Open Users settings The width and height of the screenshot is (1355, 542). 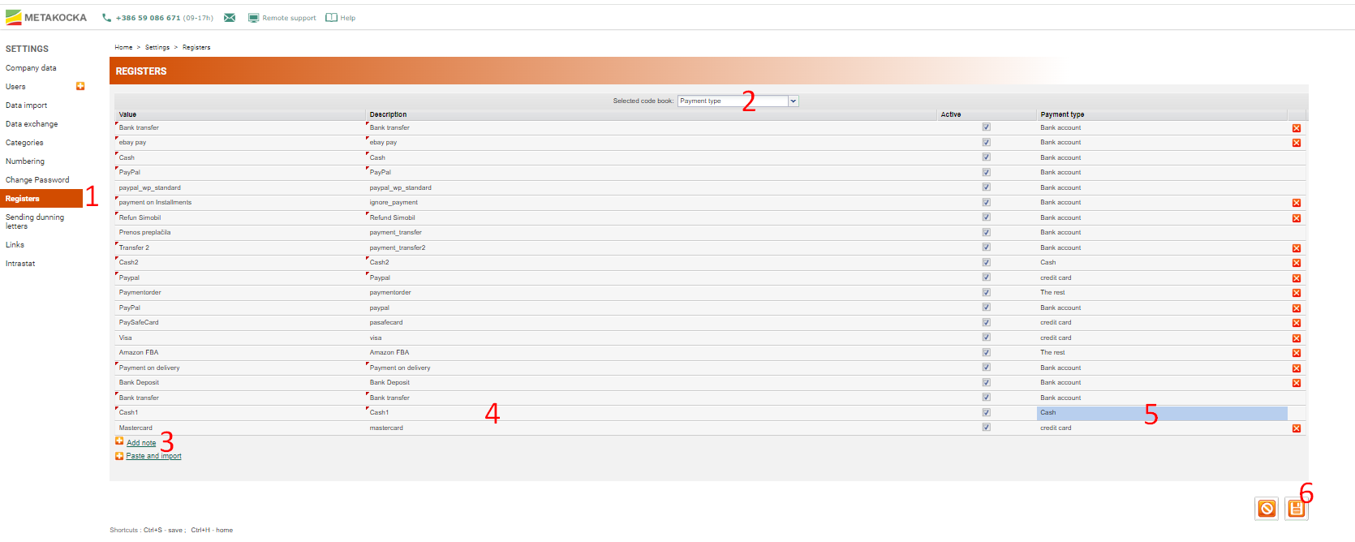click(x=15, y=87)
